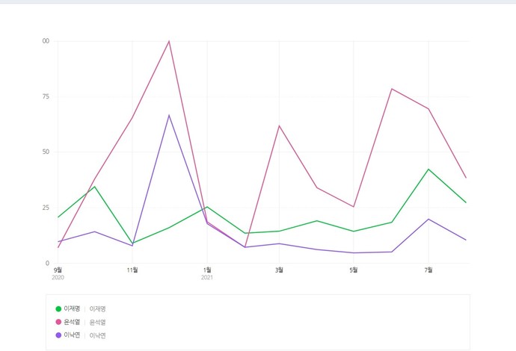The height and width of the screenshot is (351, 516).
Task: Click the pink 윤석열 legend dot
Action: click(x=58, y=322)
